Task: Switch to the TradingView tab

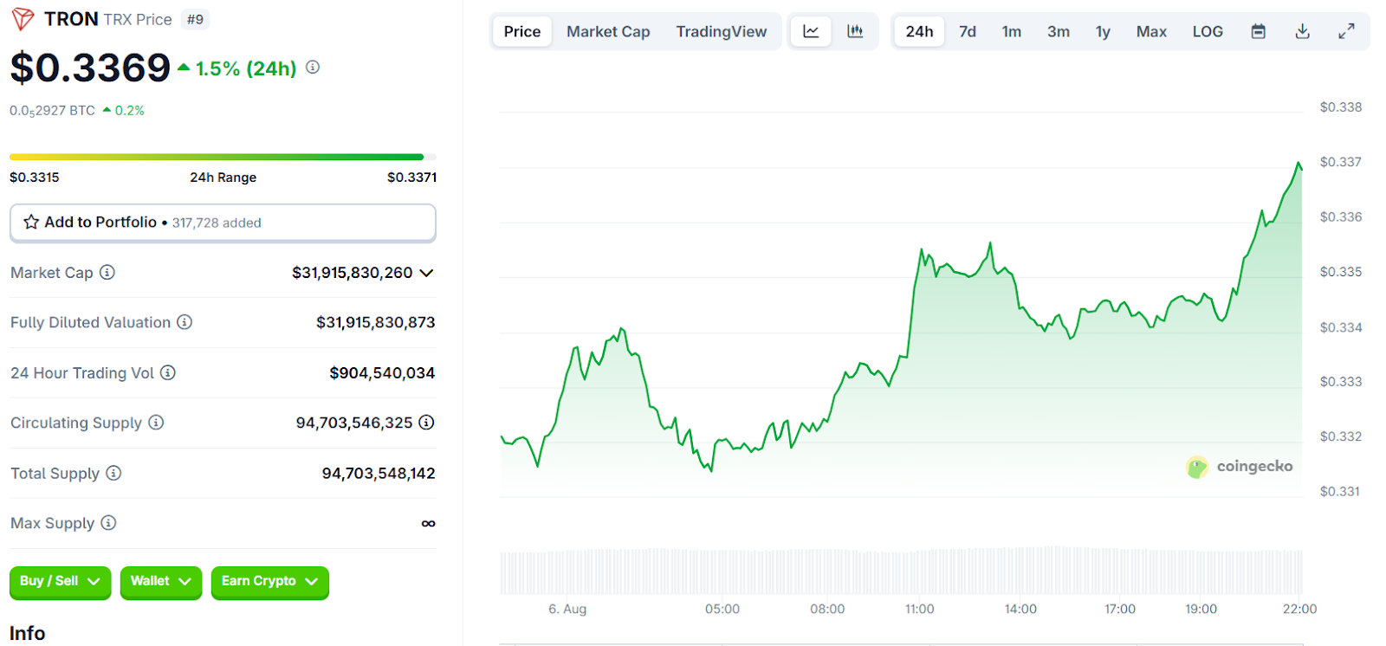Action: [721, 31]
